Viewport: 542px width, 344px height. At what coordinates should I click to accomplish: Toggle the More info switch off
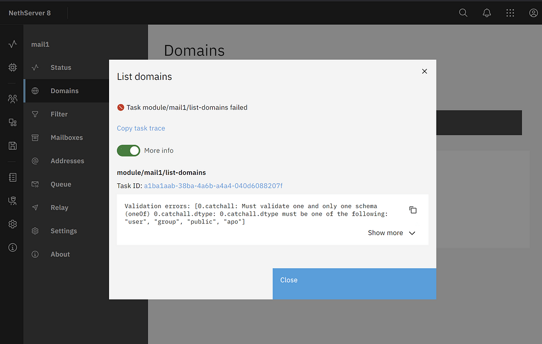[128, 151]
